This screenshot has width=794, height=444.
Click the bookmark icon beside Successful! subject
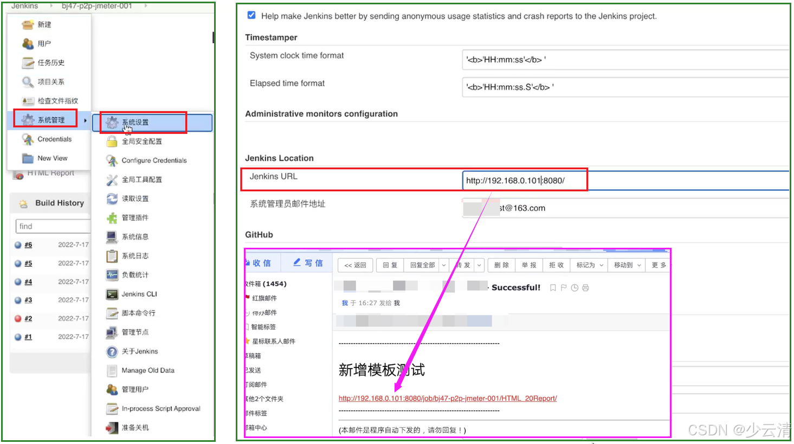553,288
